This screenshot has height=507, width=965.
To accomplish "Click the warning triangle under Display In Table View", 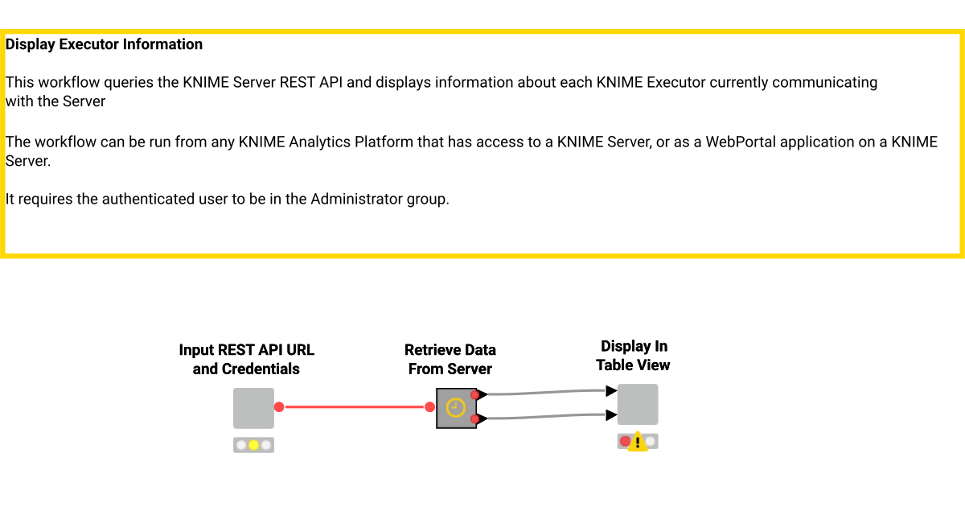I will pos(637,442).
